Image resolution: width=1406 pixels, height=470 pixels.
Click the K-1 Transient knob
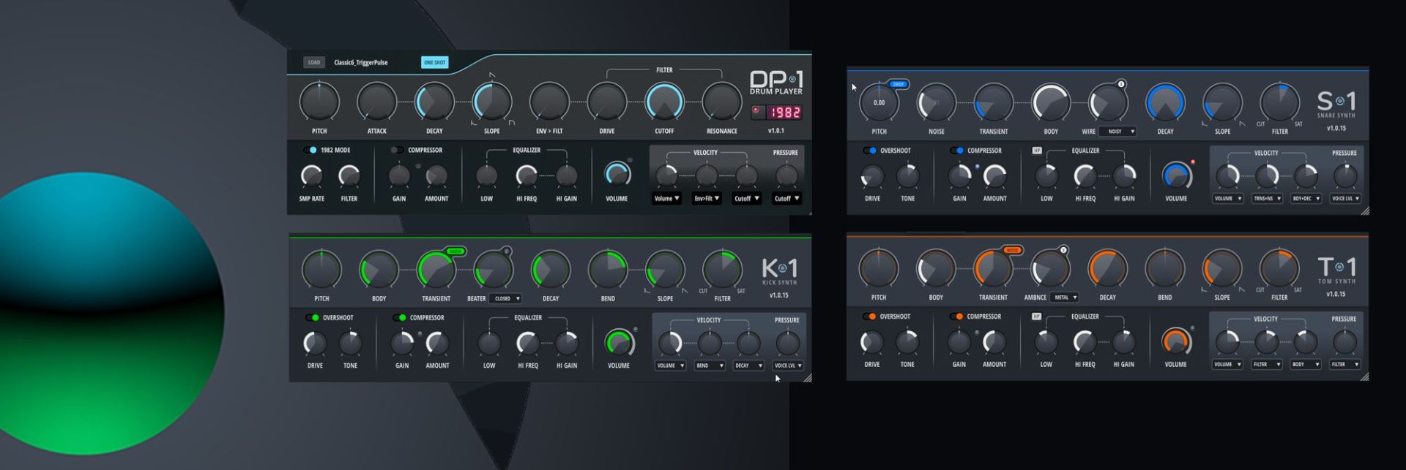[436, 270]
